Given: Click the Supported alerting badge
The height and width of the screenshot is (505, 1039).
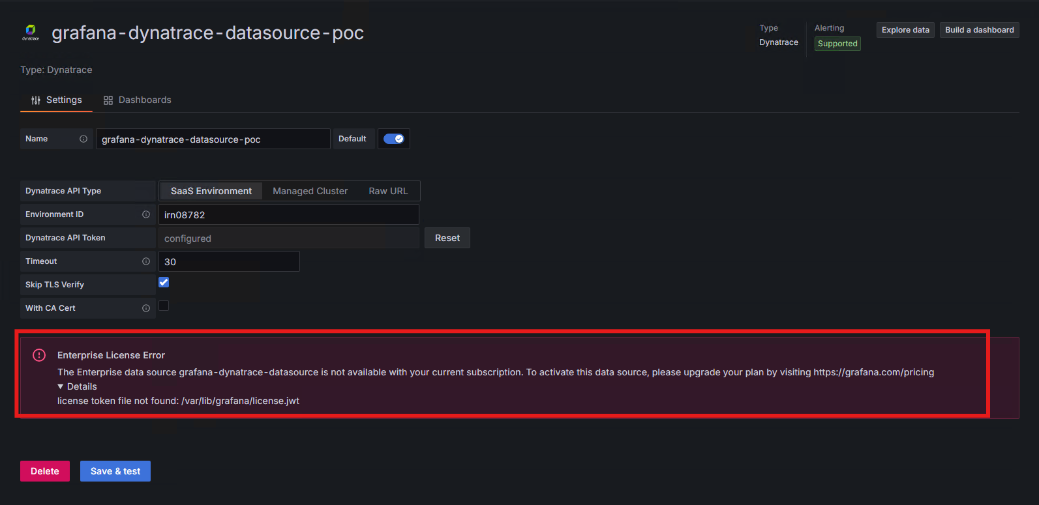Looking at the screenshot, I should [837, 44].
